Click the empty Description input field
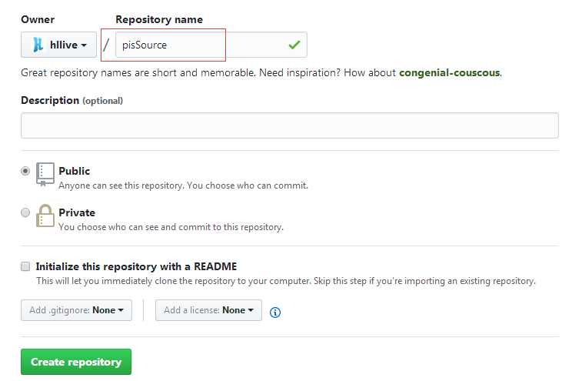This screenshot has height=381, width=572. [290, 125]
